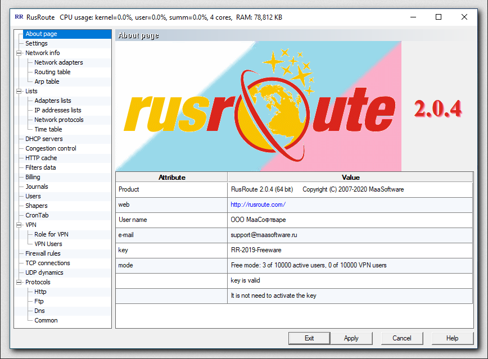The height and width of the screenshot is (359, 488).
Task: Select Network protocols in the tree
Action: (59, 120)
